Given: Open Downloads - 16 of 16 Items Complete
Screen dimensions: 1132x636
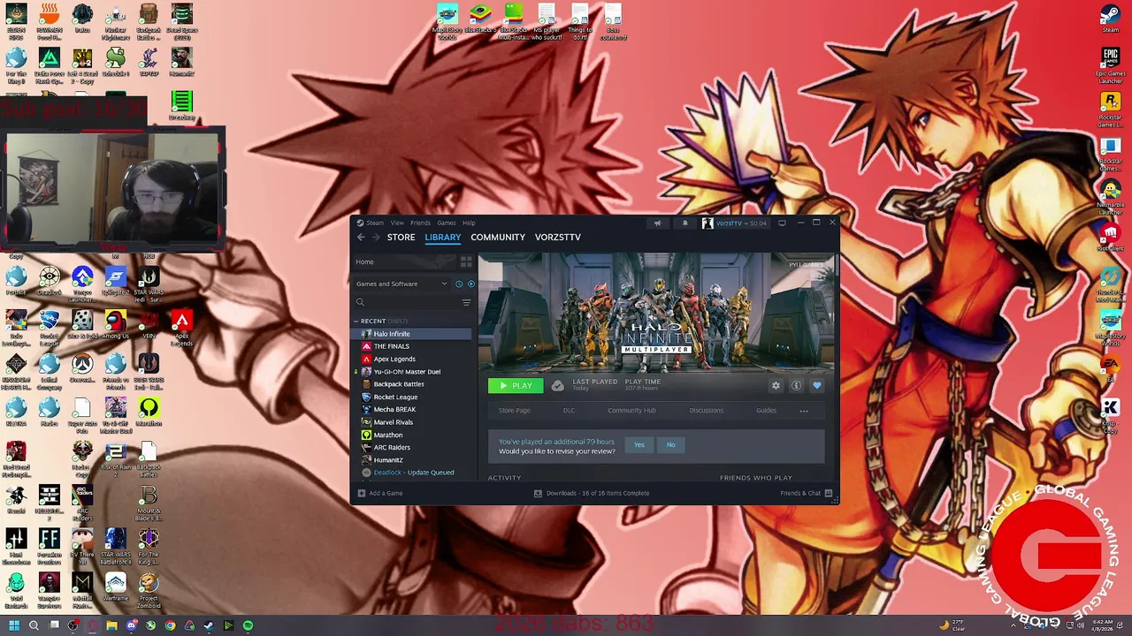Looking at the screenshot, I should [x=591, y=493].
